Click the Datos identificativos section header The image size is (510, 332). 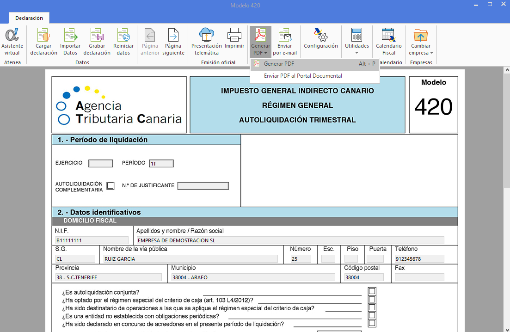coord(255,212)
